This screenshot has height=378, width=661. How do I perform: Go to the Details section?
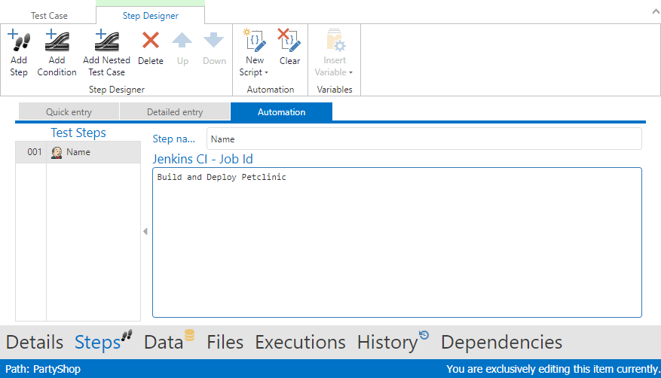coord(35,343)
